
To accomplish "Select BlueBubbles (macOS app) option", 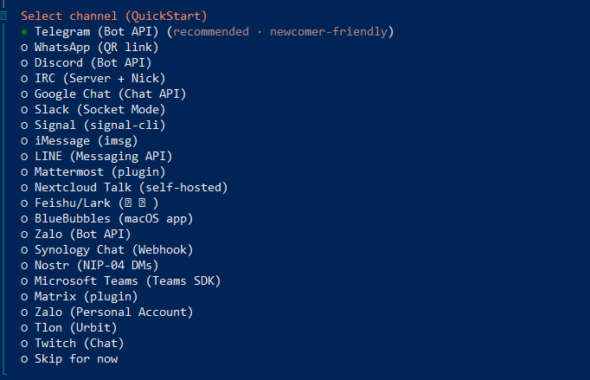I will tap(113, 218).
